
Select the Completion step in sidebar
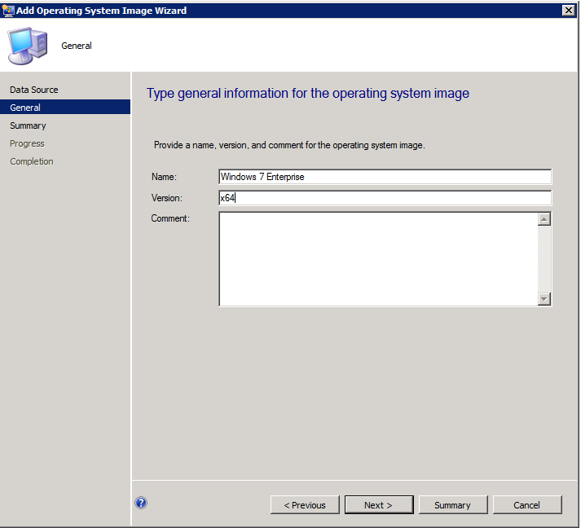click(x=32, y=161)
